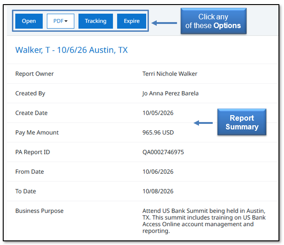Viewport: 284px width, 245px height.
Task: Select the From Date label
Action: 29,172
